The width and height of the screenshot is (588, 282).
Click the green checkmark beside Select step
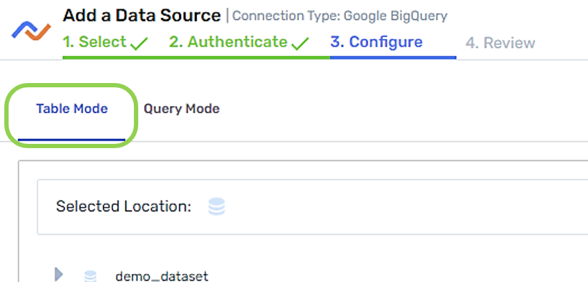139,44
